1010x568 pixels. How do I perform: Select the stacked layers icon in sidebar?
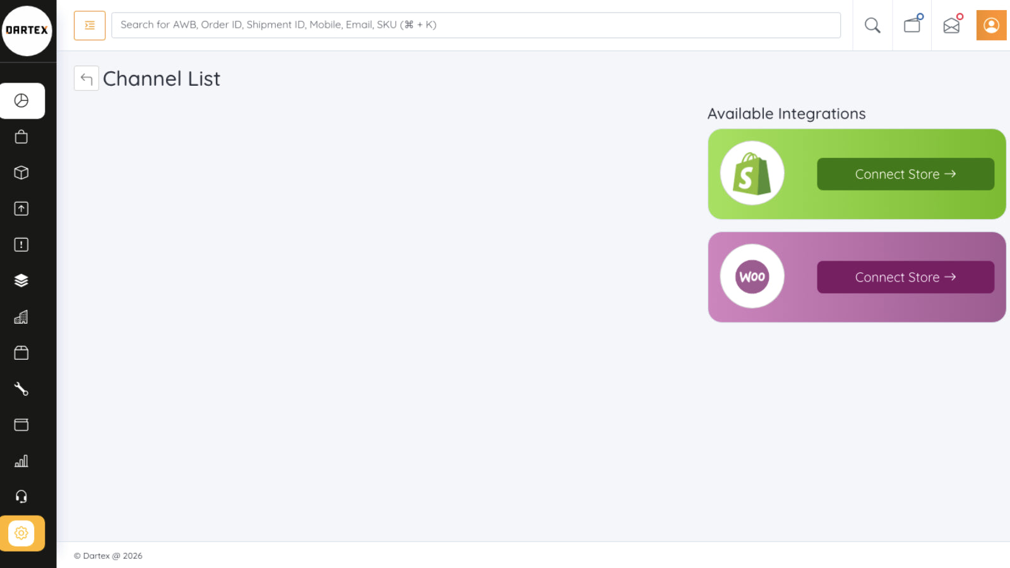point(21,281)
